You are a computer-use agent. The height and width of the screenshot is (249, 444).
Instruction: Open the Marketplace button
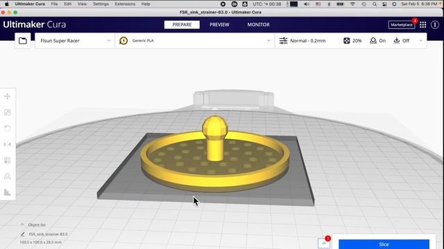(402, 25)
